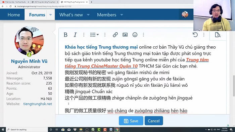Open the list formatting dropdown
This screenshot has width=235, height=132.
[94, 35]
